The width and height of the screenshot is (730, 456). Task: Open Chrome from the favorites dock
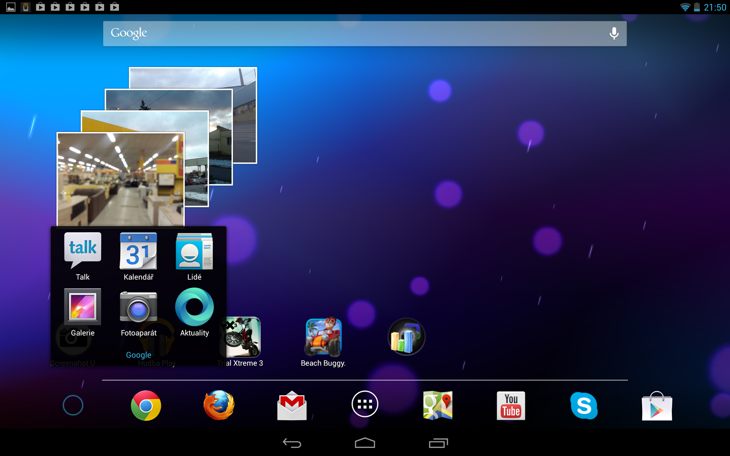tap(146, 405)
